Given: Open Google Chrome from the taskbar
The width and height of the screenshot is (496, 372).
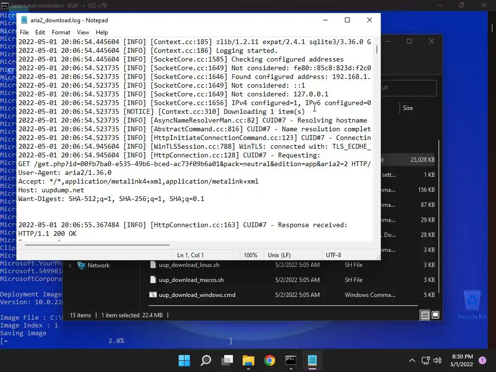Looking at the screenshot, I should (269, 360).
